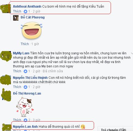The height and width of the screenshot is (131, 133).
Task: Click like count icon under cat sticker
Action: coord(25,120)
